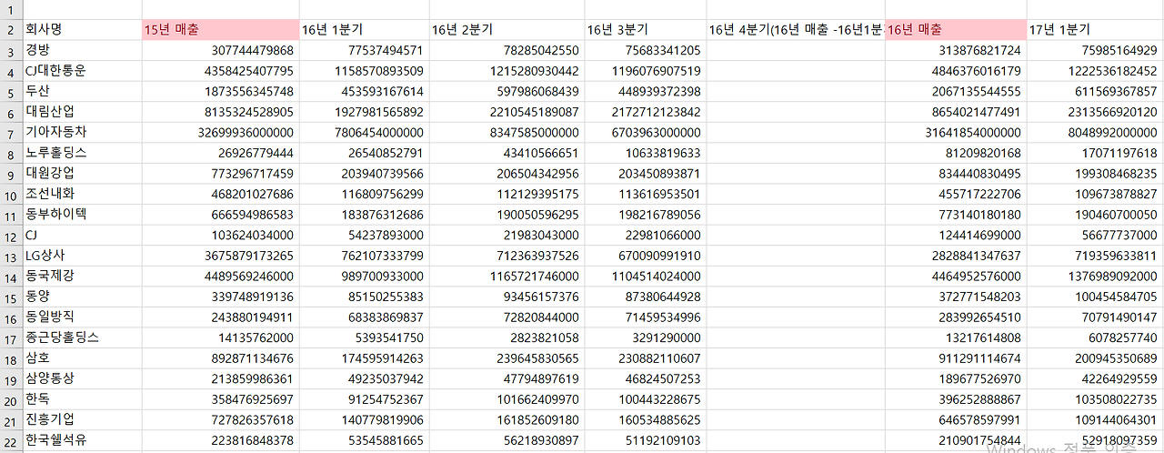Select value 140779819906 for 진흥기업
The image size is (1164, 453).
pos(364,418)
